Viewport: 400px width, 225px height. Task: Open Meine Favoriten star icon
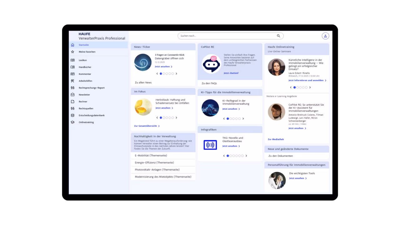(72, 52)
